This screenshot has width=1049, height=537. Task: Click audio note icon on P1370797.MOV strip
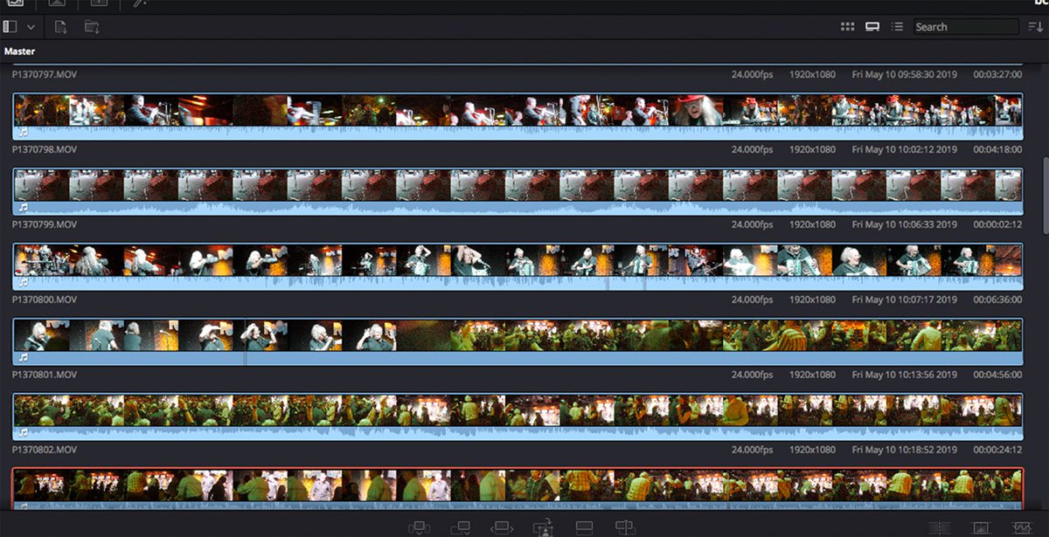(23, 133)
